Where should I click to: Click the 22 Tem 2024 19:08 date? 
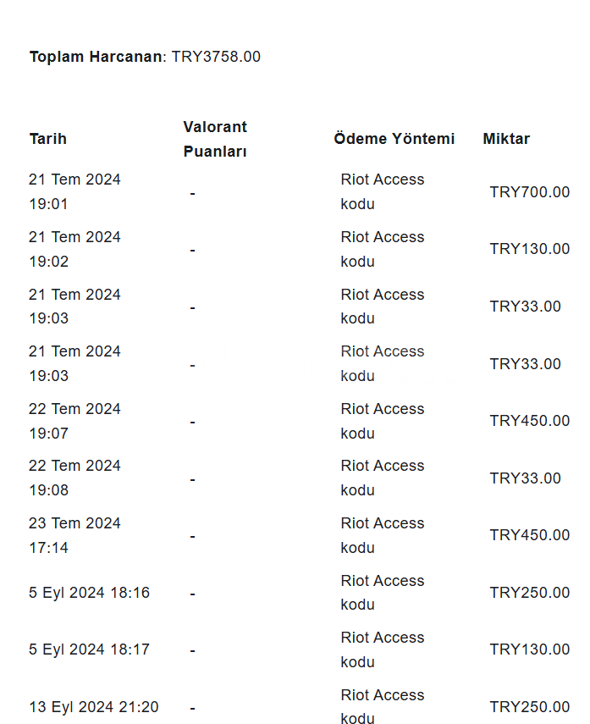pos(74,478)
